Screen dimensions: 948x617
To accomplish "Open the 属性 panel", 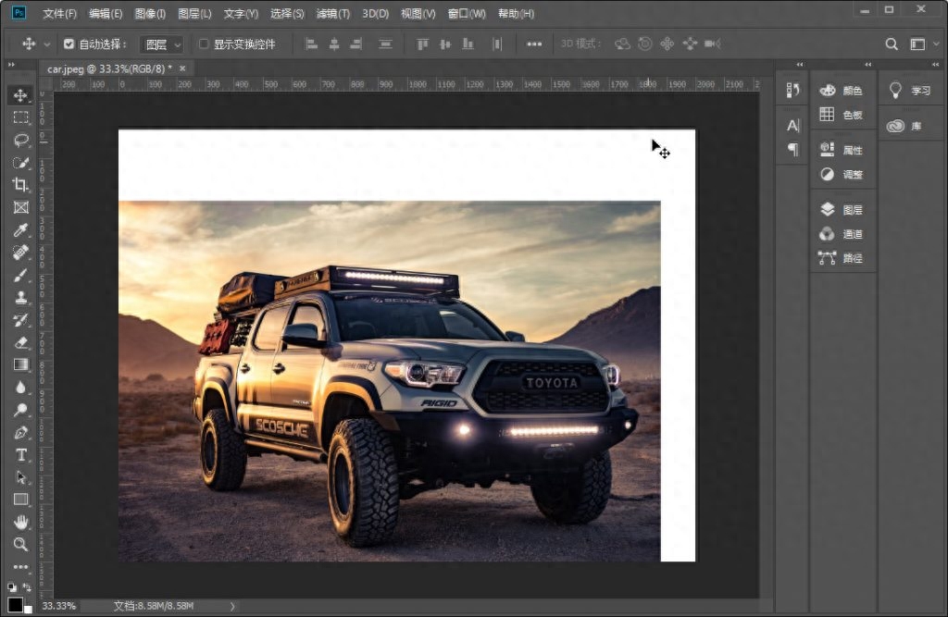I will (x=842, y=150).
